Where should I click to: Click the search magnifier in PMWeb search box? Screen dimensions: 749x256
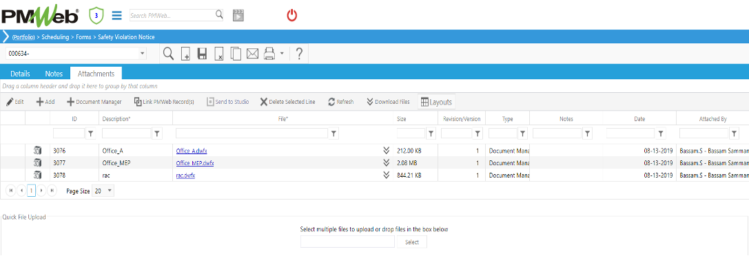pos(219,14)
